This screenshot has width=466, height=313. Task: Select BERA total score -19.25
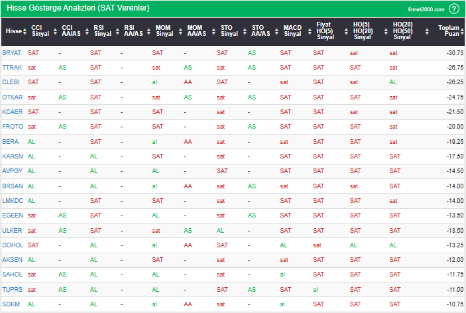(x=455, y=141)
